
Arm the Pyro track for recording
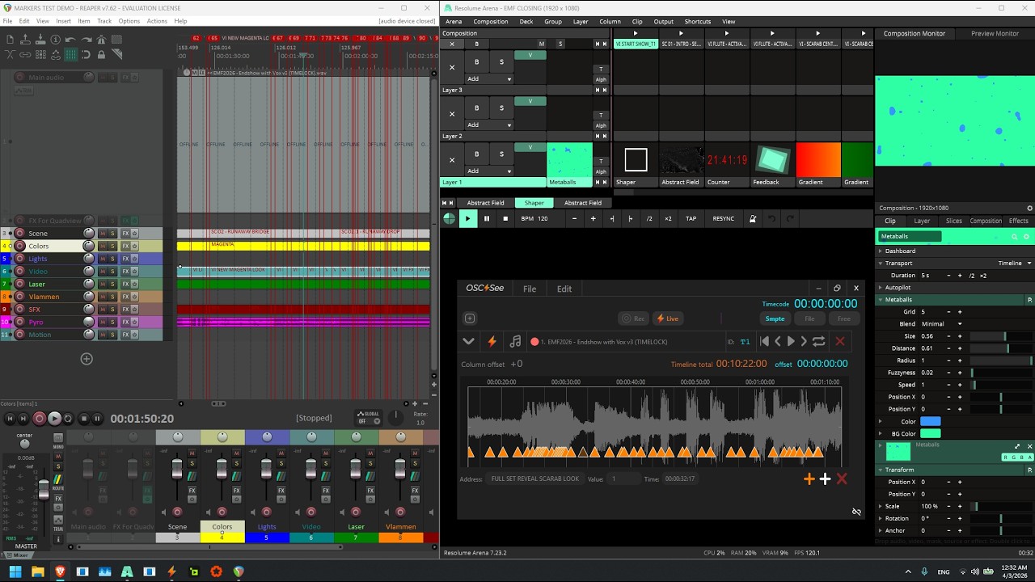coord(20,322)
